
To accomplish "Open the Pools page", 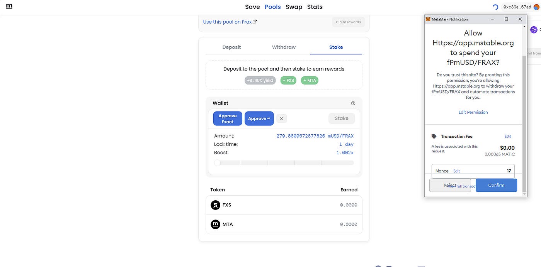I will 273,7.
